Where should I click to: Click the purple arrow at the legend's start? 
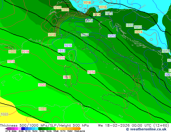pyautogui.click(x=6, y=128)
